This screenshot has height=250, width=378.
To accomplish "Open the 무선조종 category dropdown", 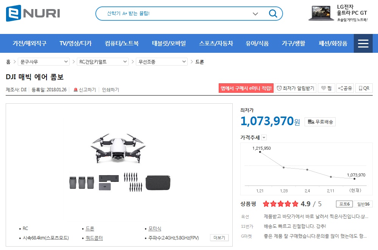I will 162,62.
